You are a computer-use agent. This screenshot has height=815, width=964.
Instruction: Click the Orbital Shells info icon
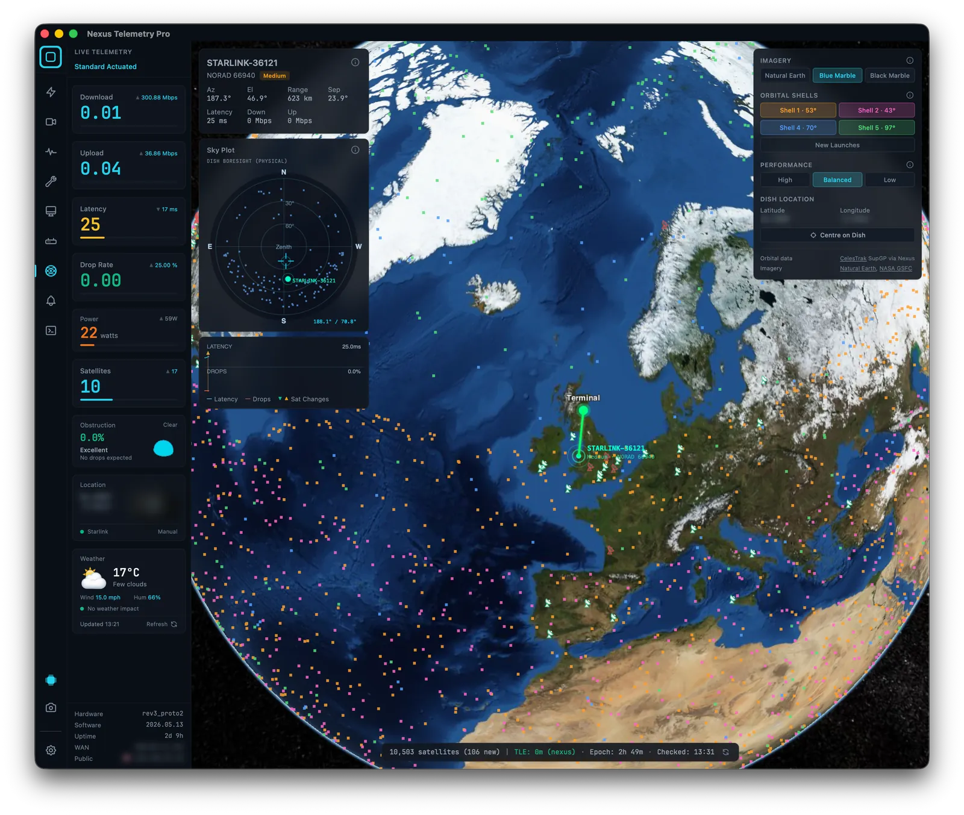[910, 95]
